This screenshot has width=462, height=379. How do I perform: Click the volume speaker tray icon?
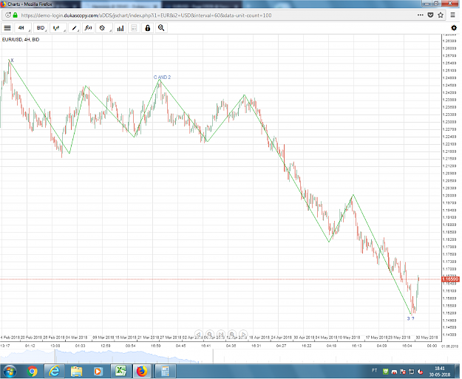(420, 372)
